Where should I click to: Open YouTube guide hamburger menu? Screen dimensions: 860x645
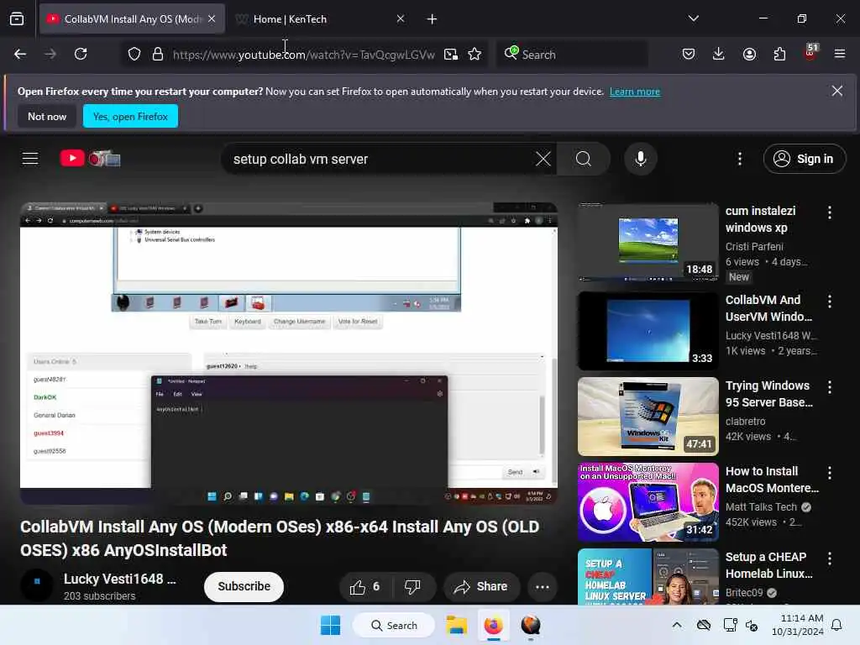30,159
